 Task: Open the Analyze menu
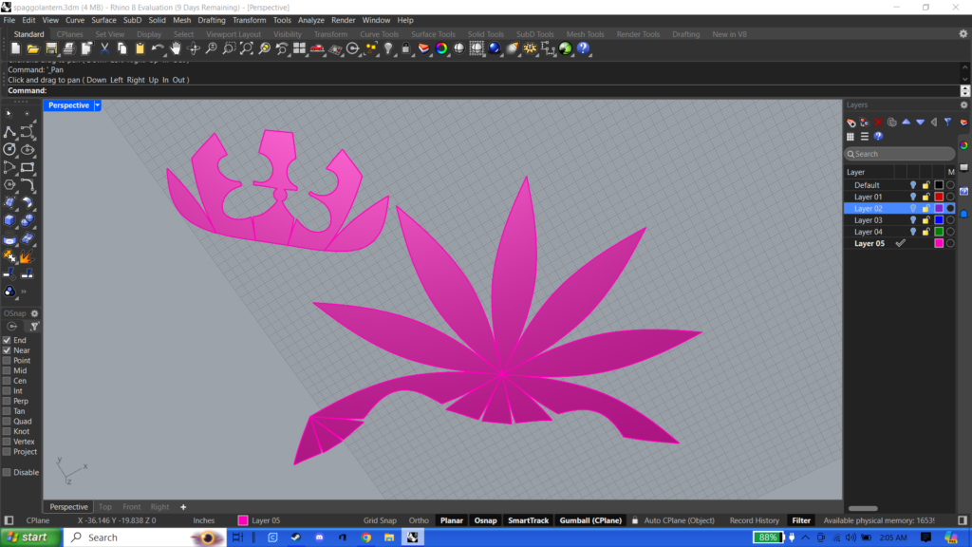coord(310,20)
